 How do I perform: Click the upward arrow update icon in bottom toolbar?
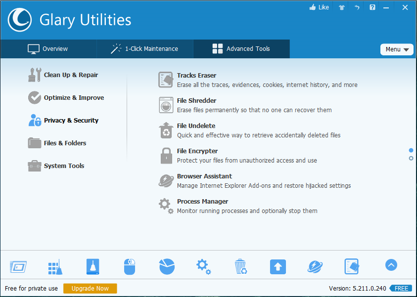tap(278, 266)
